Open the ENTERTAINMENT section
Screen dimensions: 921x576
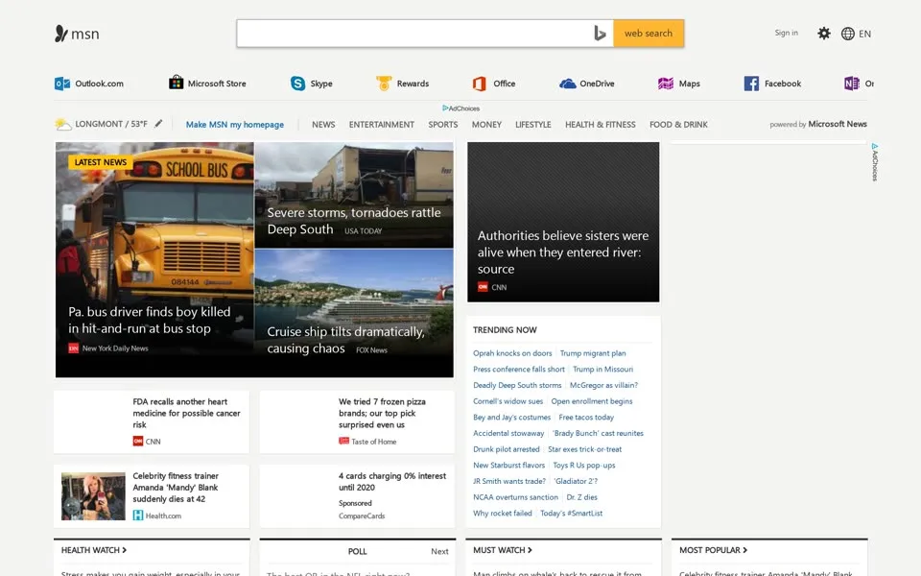(x=382, y=125)
